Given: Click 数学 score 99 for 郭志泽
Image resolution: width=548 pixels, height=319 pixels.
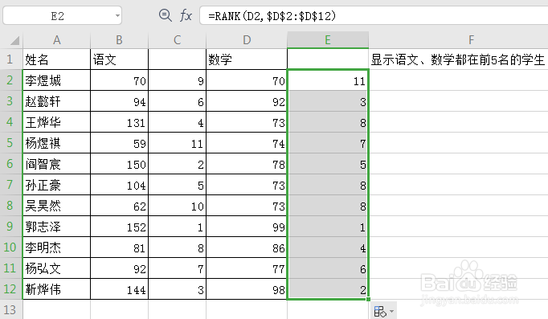Looking at the screenshot, I should pos(247,226).
